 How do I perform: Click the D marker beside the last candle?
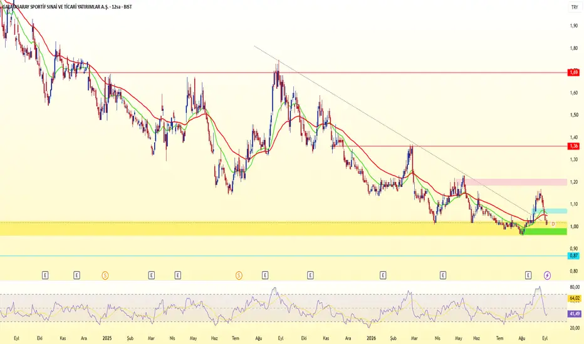(553, 224)
